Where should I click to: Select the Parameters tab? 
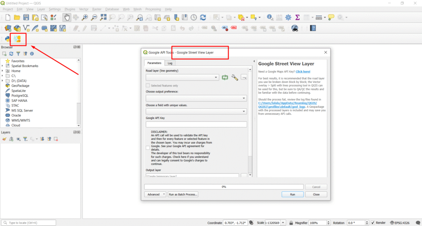click(x=154, y=63)
